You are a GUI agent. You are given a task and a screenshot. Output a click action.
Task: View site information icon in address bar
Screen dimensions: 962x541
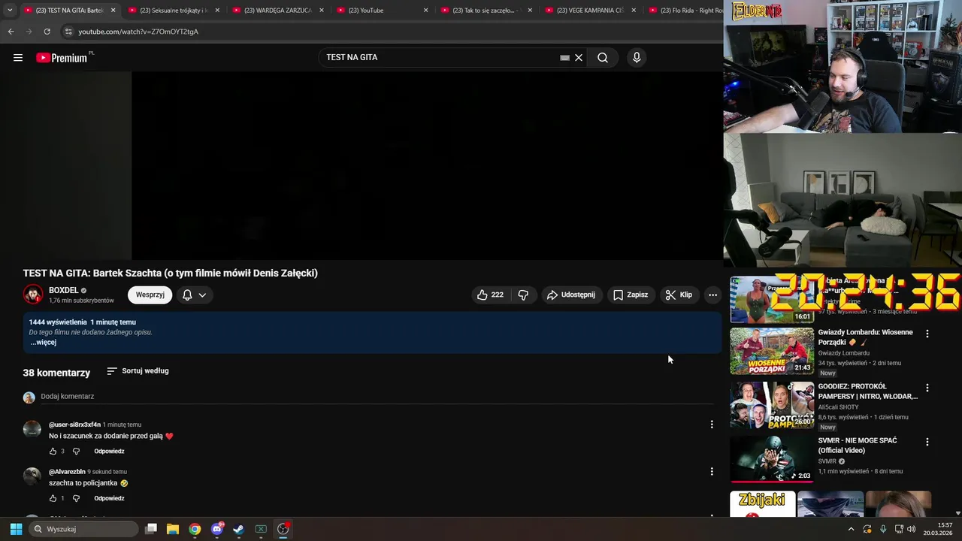point(68,32)
